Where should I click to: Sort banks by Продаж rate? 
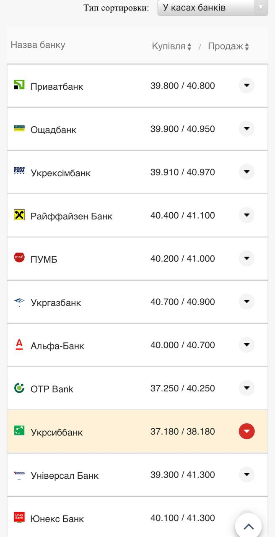coord(228,47)
